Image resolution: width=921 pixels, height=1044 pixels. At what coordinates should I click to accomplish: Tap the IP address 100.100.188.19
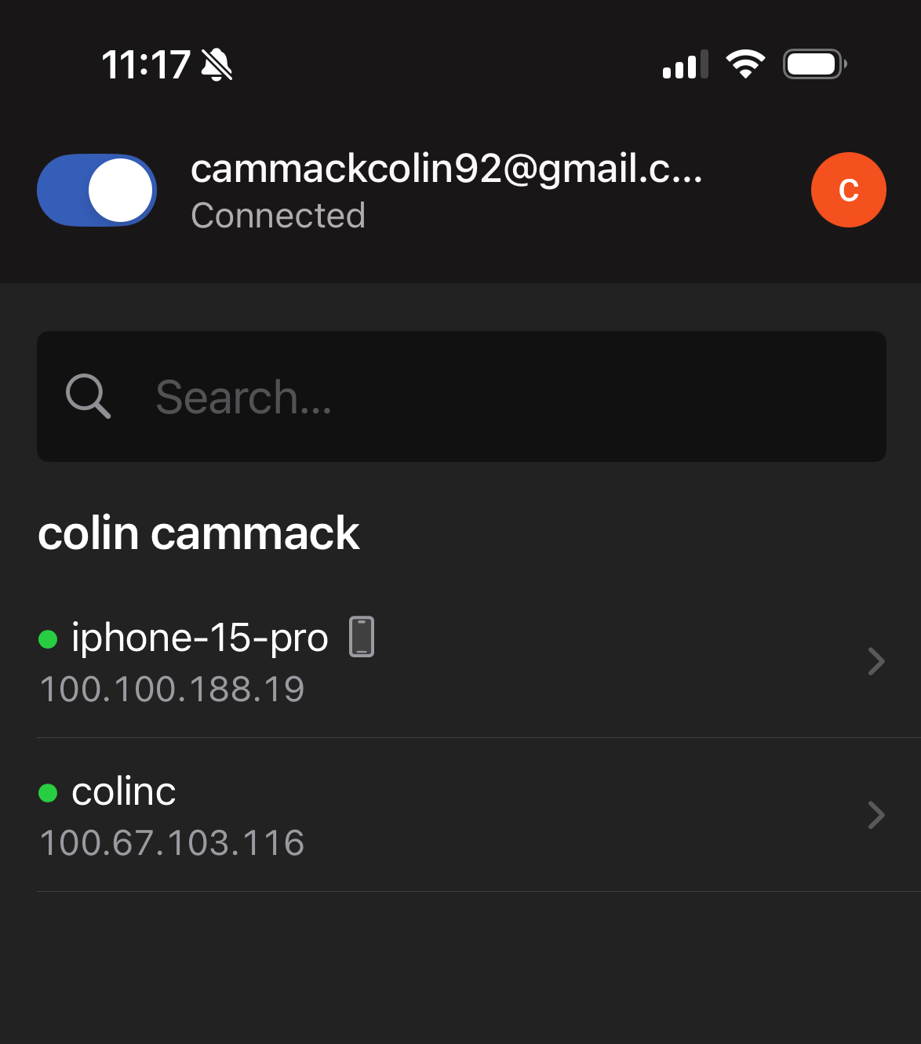pyautogui.click(x=172, y=689)
